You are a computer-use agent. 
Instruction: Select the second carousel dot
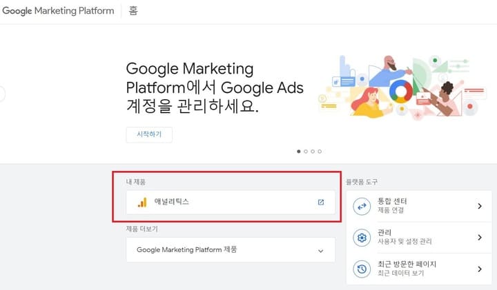click(306, 152)
